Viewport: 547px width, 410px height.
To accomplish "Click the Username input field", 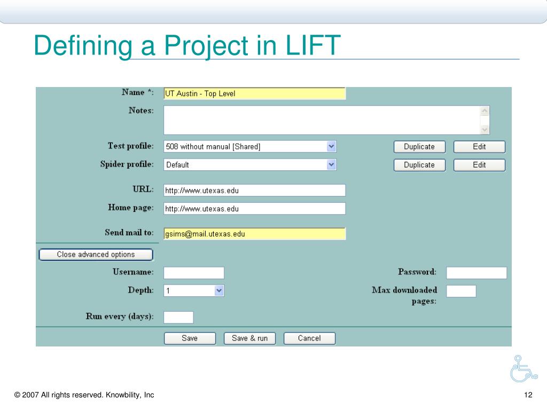I will pos(194,273).
